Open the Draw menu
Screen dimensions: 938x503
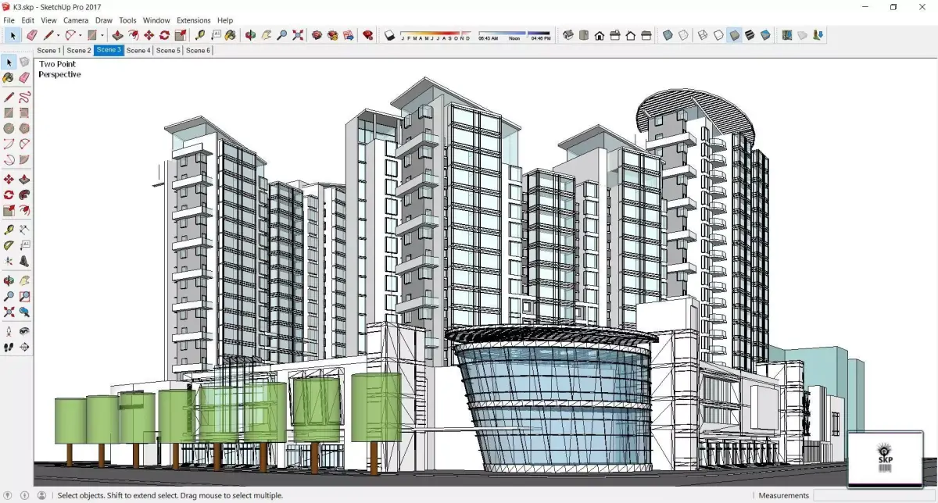104,20
